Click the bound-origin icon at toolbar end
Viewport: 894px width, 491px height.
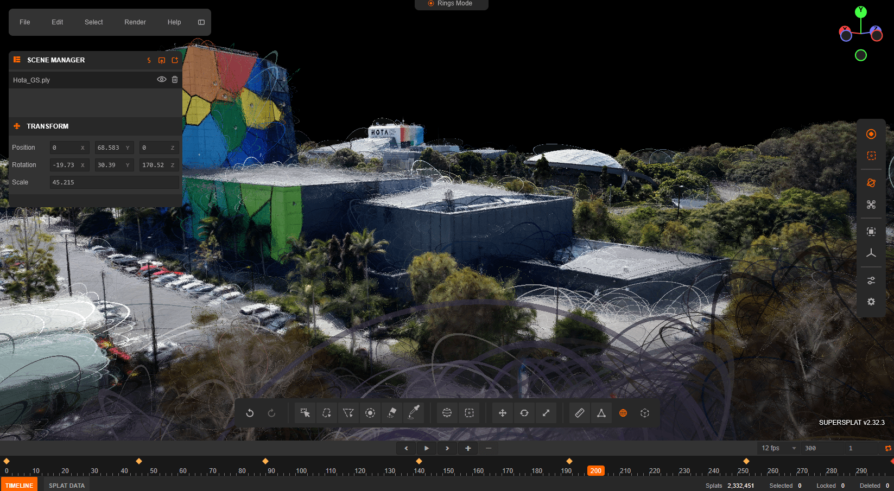[645, 413]
